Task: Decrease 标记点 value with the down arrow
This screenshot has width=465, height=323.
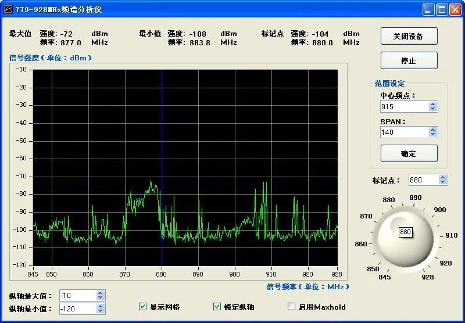Action: tap(443, 182)
